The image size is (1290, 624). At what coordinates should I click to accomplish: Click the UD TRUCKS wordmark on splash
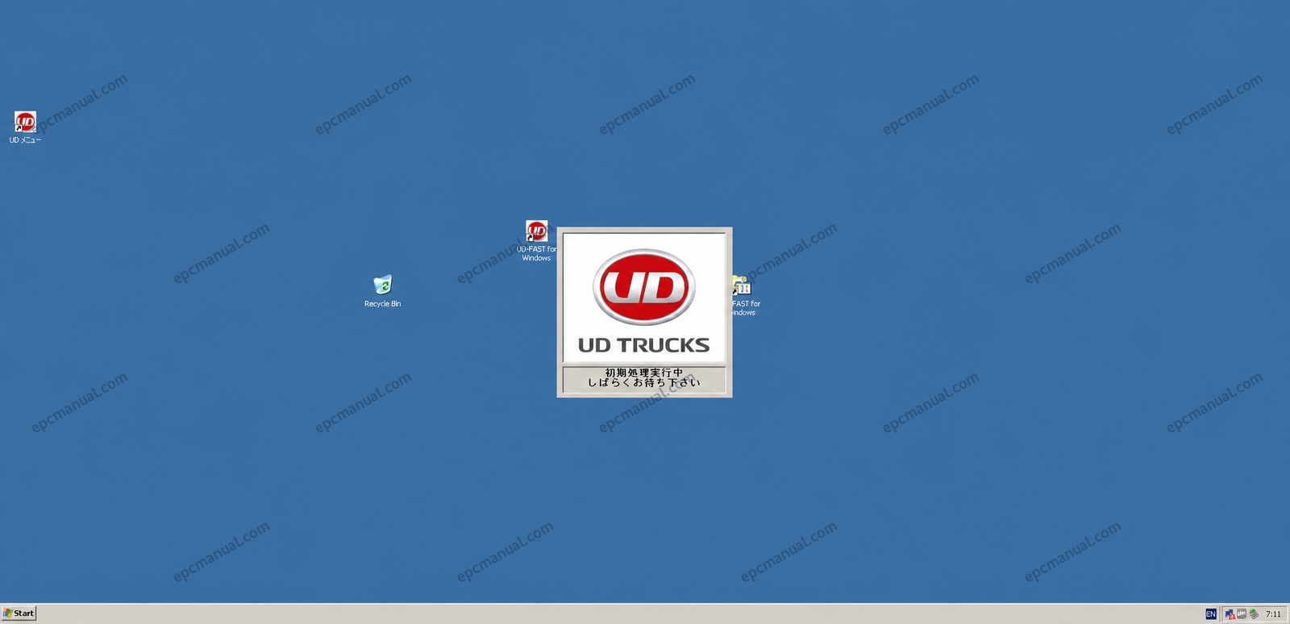click(x=643, y=345)
